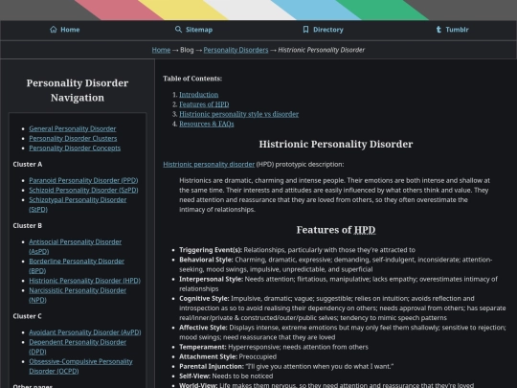Click the Self-View bullet label

click(x=195, y=376)
